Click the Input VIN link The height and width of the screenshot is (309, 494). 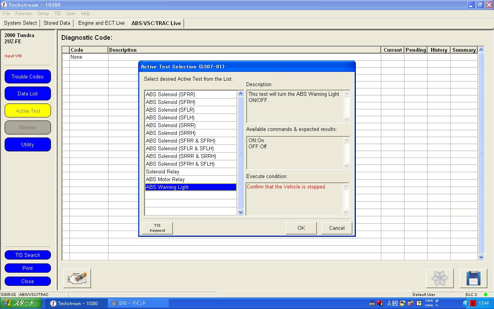point(13,56)
